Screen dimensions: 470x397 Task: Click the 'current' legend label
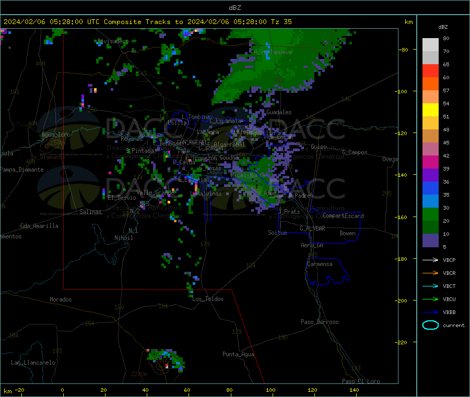[454, 325]
